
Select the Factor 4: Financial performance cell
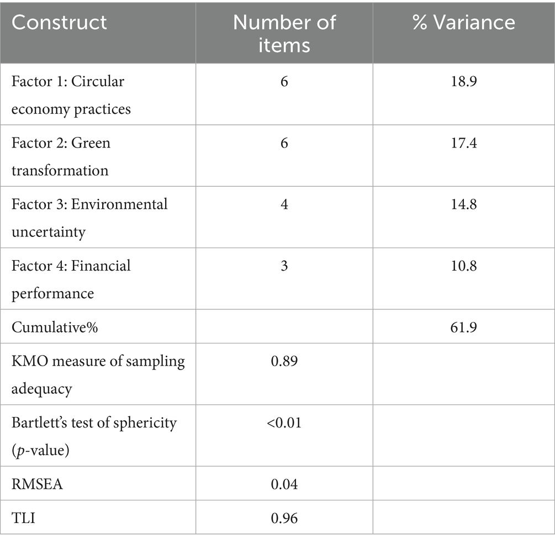pos(71,279)
